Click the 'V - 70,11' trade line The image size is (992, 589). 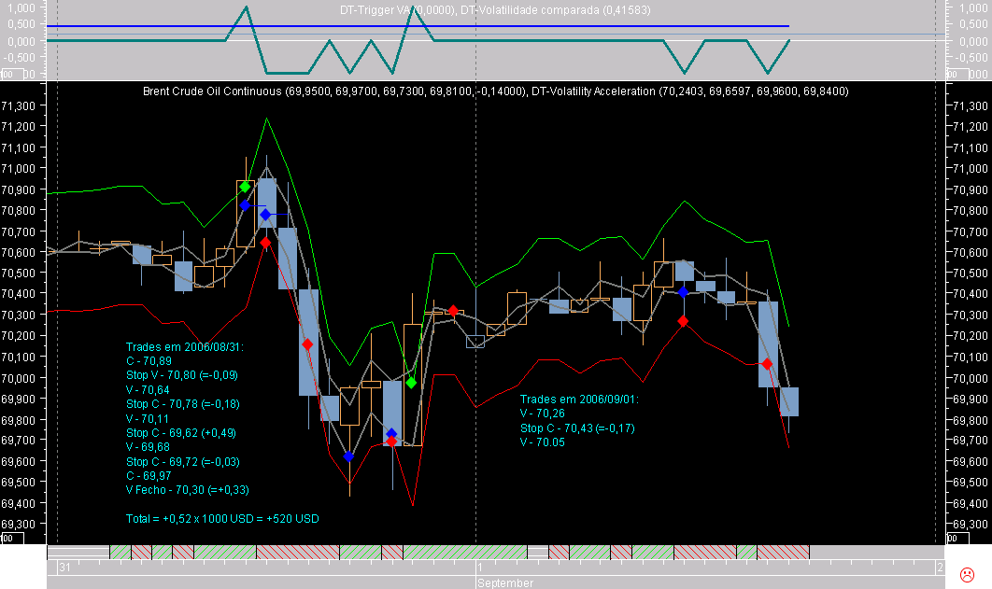coord(148,418)
